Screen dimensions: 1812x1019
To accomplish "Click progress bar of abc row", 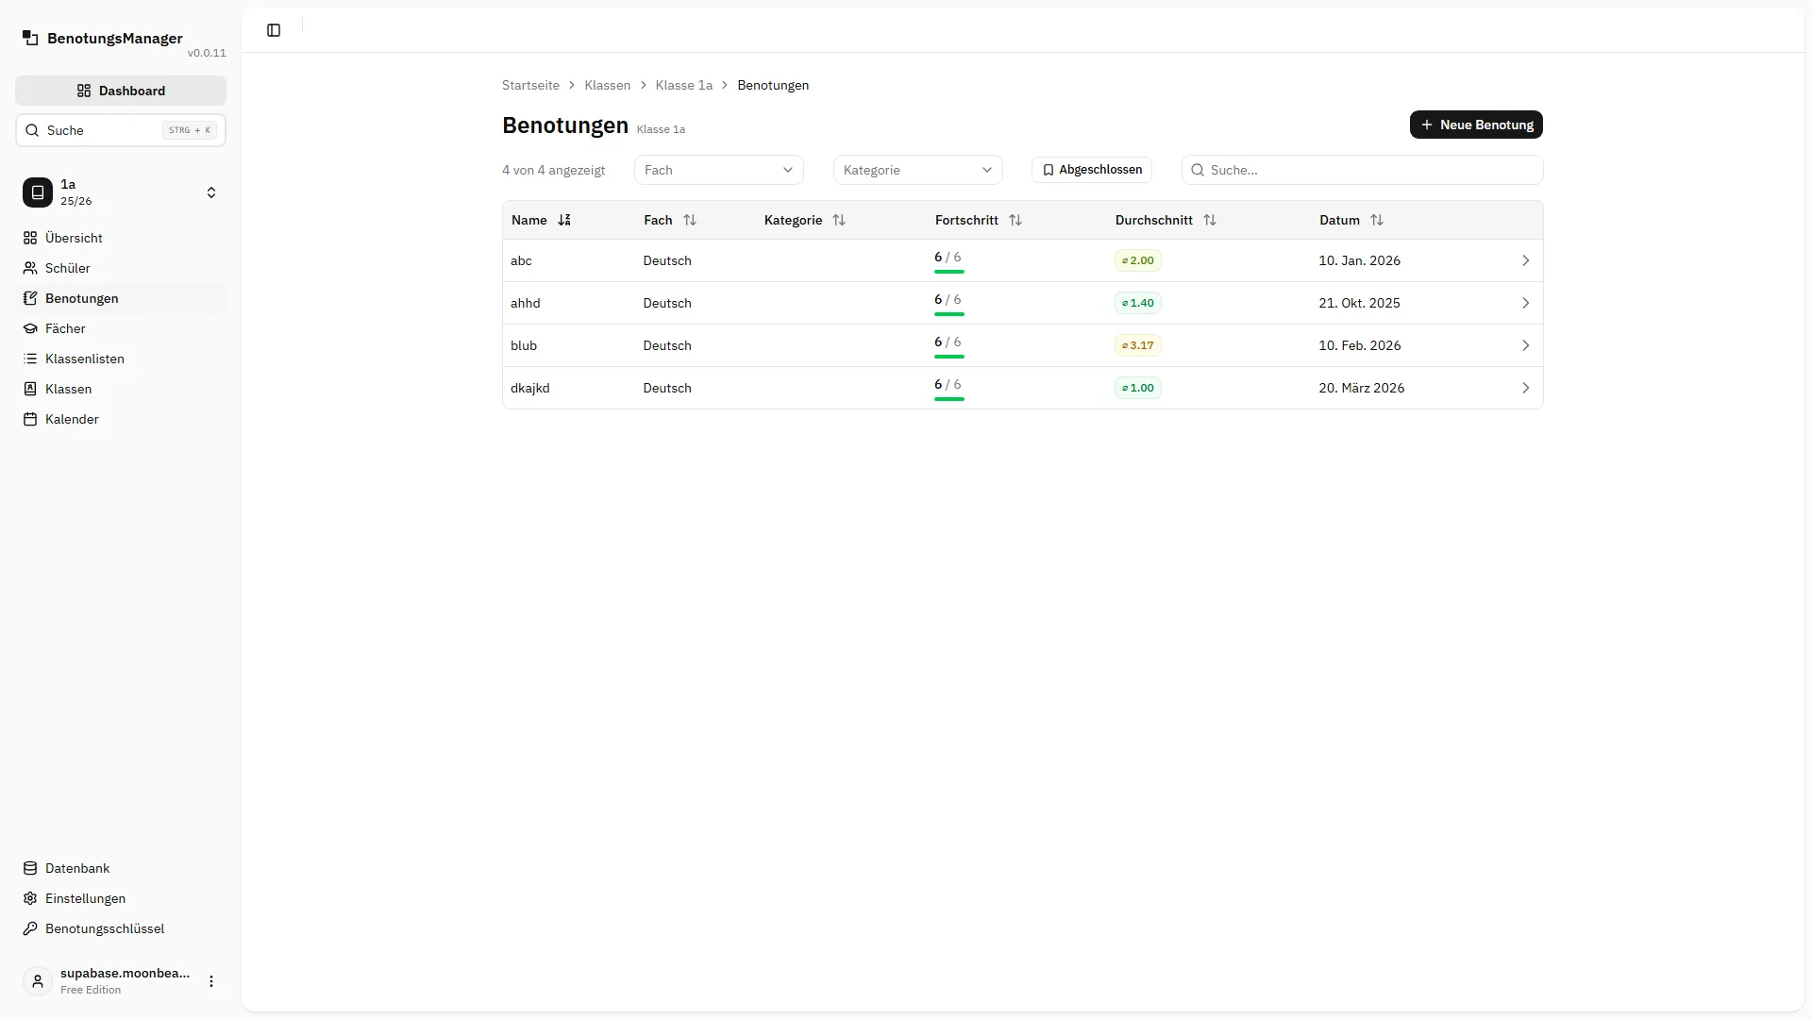I will 949,272.
